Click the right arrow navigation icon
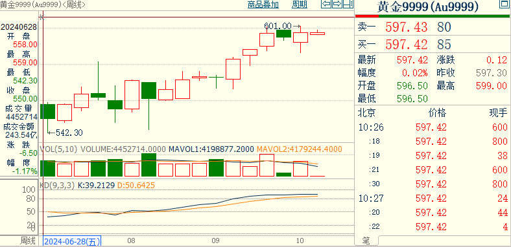 point(337,5)
